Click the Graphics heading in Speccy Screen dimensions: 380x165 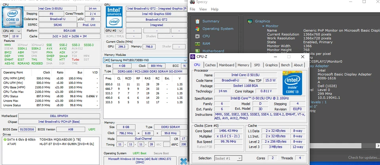pyautogui.click(x=262, y=21)
